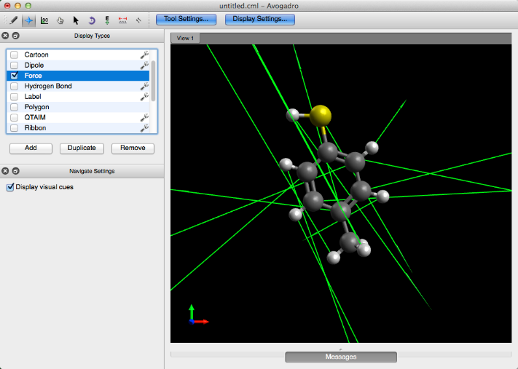
Task: Click the Duplicate button
Action: pyautogui.click(x=82, y=148)
